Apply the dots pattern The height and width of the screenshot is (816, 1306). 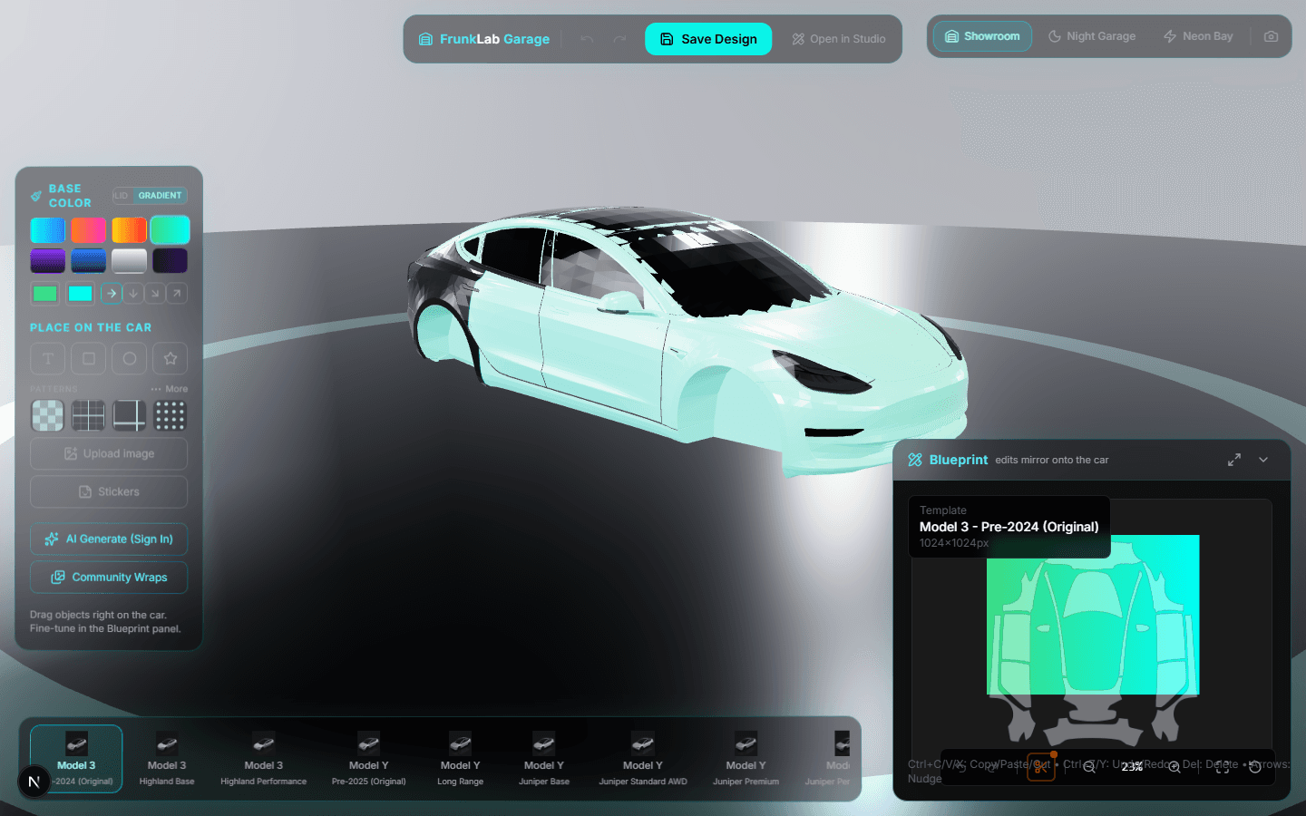pyautogui.click(x=171, y=415)
